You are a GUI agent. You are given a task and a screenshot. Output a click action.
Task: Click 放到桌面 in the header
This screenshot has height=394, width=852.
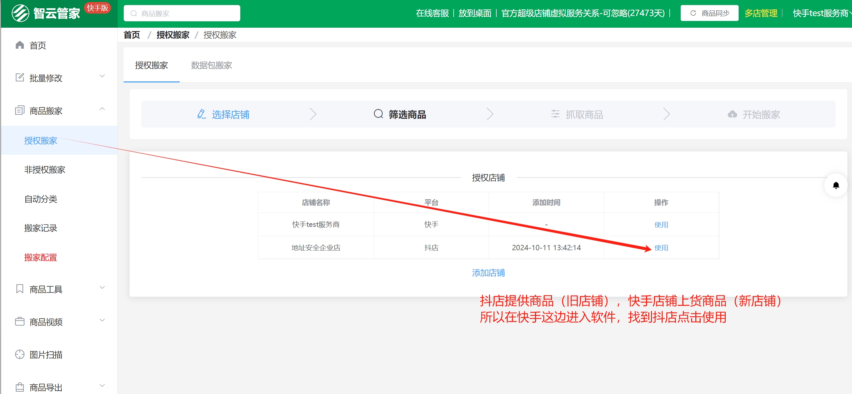[x=475, y=13]
